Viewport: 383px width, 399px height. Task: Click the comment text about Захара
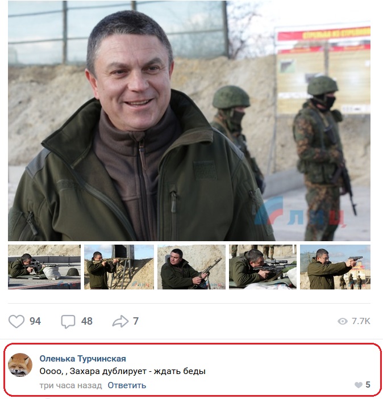tap(122, 371)
